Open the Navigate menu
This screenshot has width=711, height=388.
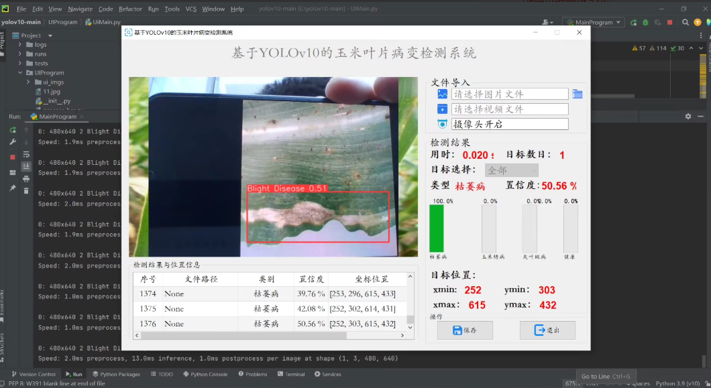[x=80, y=9]
